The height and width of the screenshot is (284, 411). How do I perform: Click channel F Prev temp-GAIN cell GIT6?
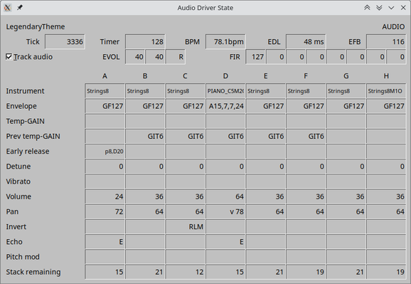[x=306, y=136]
